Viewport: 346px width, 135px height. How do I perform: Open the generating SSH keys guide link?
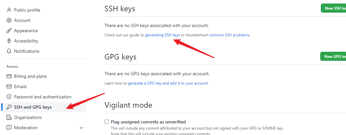click(x=162, y=35)
